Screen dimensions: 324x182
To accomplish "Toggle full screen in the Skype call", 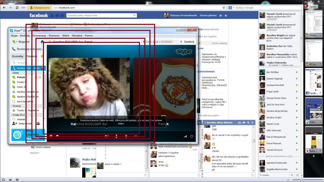I will [x=192, y=136].
